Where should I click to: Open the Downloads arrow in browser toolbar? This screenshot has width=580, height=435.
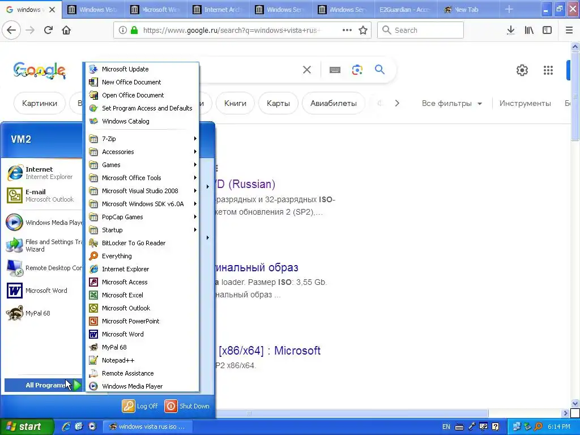(x=511, y=30)
